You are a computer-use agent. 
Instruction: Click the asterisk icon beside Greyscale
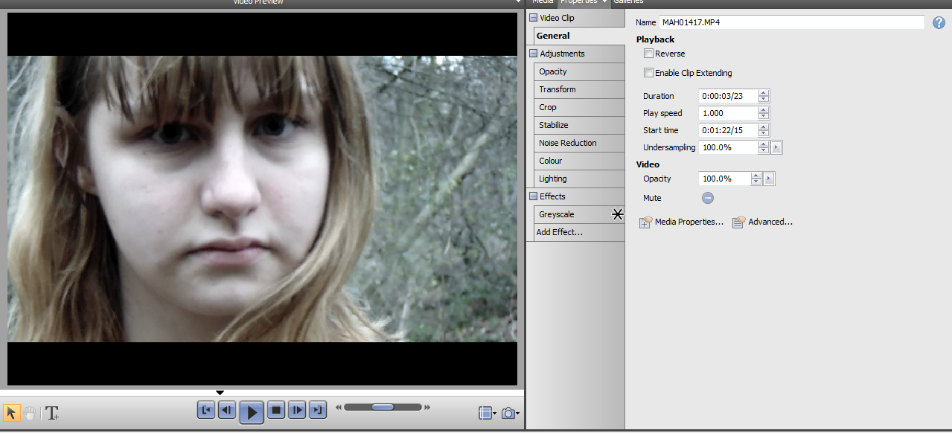[618, 214]
